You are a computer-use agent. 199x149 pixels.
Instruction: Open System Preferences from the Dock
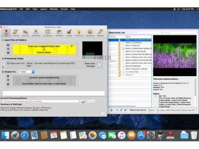tap(151, 135)
